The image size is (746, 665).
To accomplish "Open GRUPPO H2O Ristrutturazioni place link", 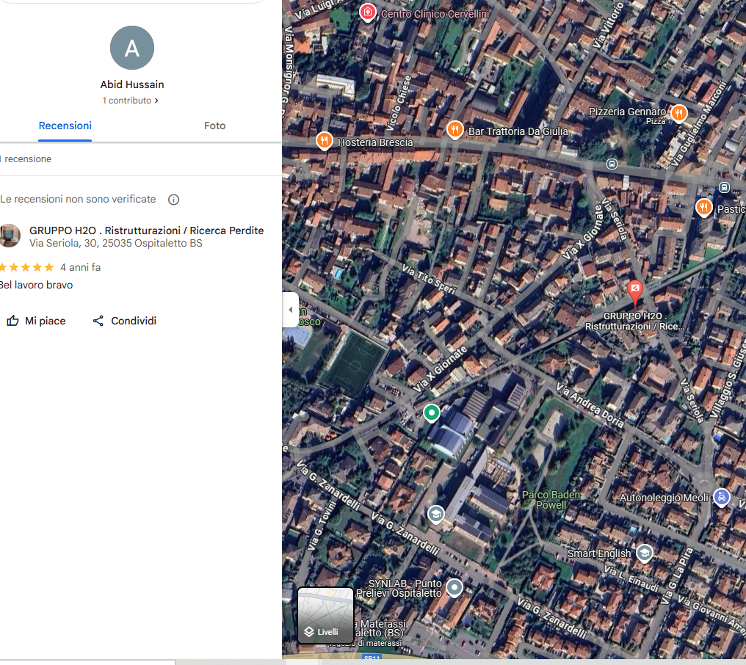I will pos(147,230).
